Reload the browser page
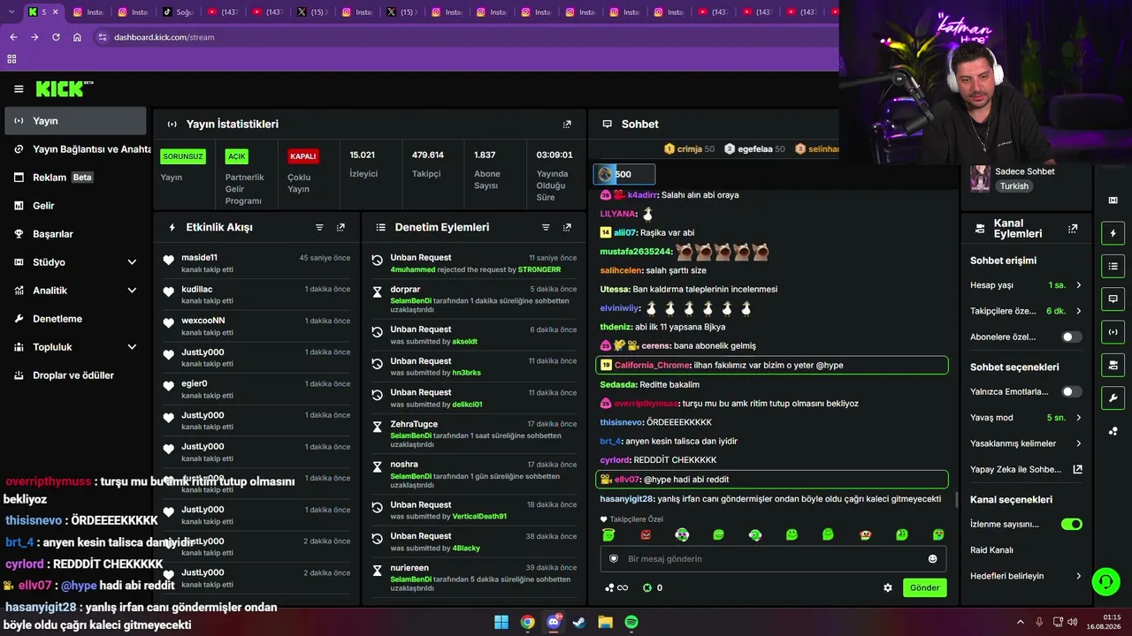Screen dimensions: 1132x636 (x=56, y=37)
